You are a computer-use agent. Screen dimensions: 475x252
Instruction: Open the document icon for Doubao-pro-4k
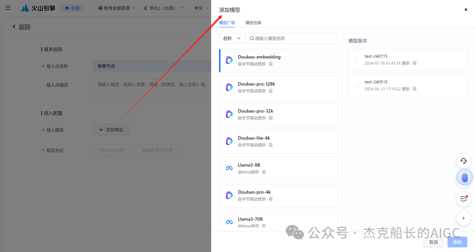click(271, 199)
